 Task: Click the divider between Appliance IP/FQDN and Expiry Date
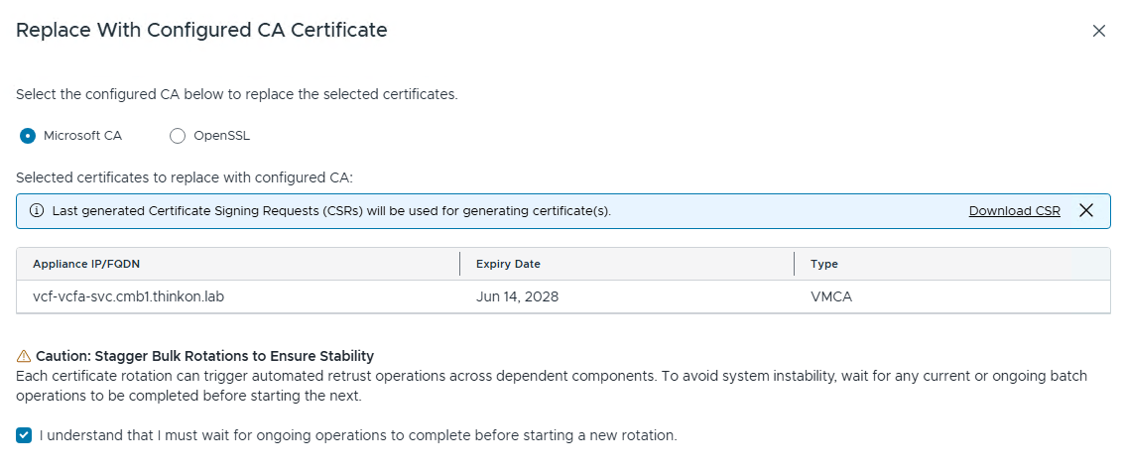point(460,264)
